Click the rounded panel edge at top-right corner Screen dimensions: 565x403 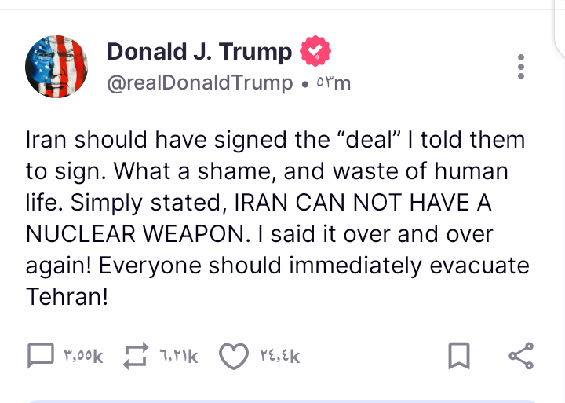pyautogui.click(x=560, y=29)
